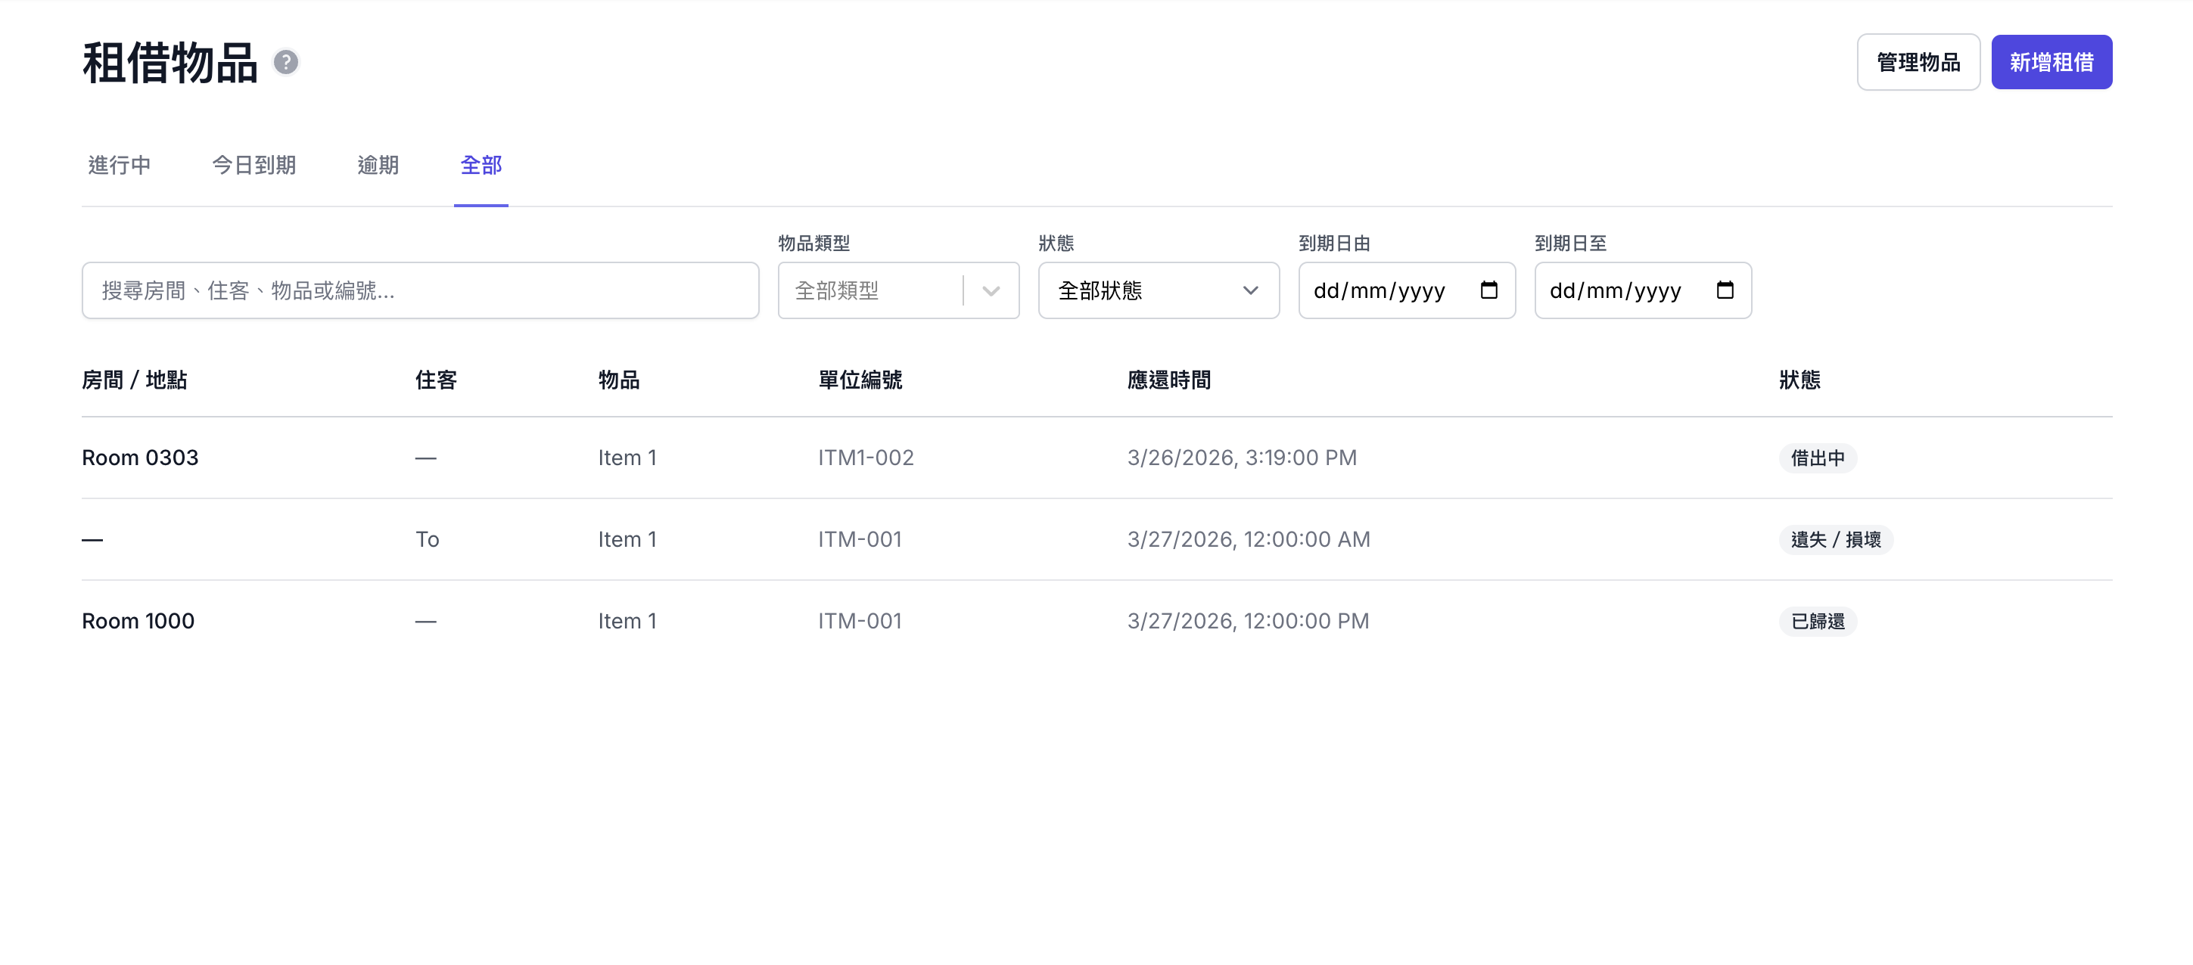The image size is (2193, 965).
Task: Click the 到期日由 date input field
Action: pos(1379,291)
